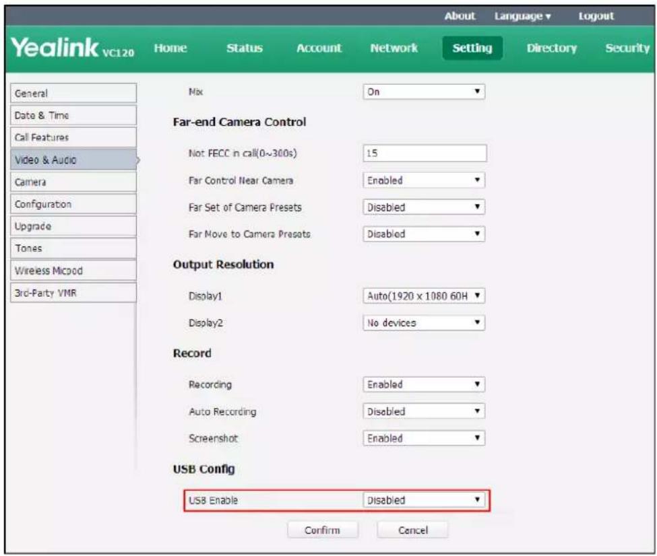This screenshot has width=657, height=556.
Task: Open Tones settings in sidebar
Action: 73,248
